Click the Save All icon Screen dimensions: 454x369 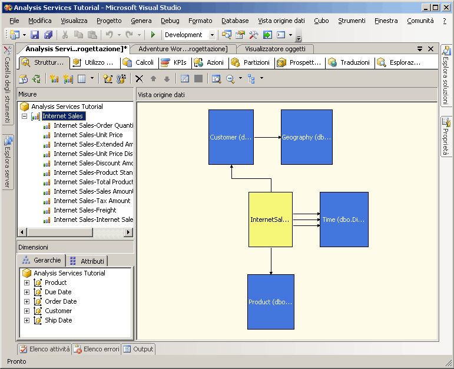(x=48, y=35)
